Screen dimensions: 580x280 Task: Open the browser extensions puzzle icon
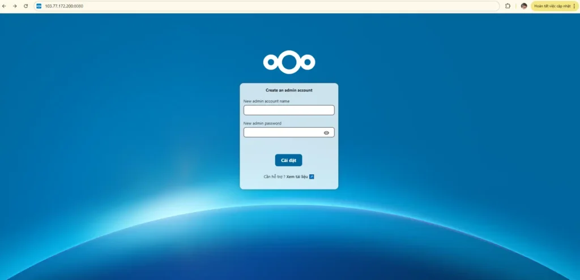pyautogui.click(x=508, y=6)
